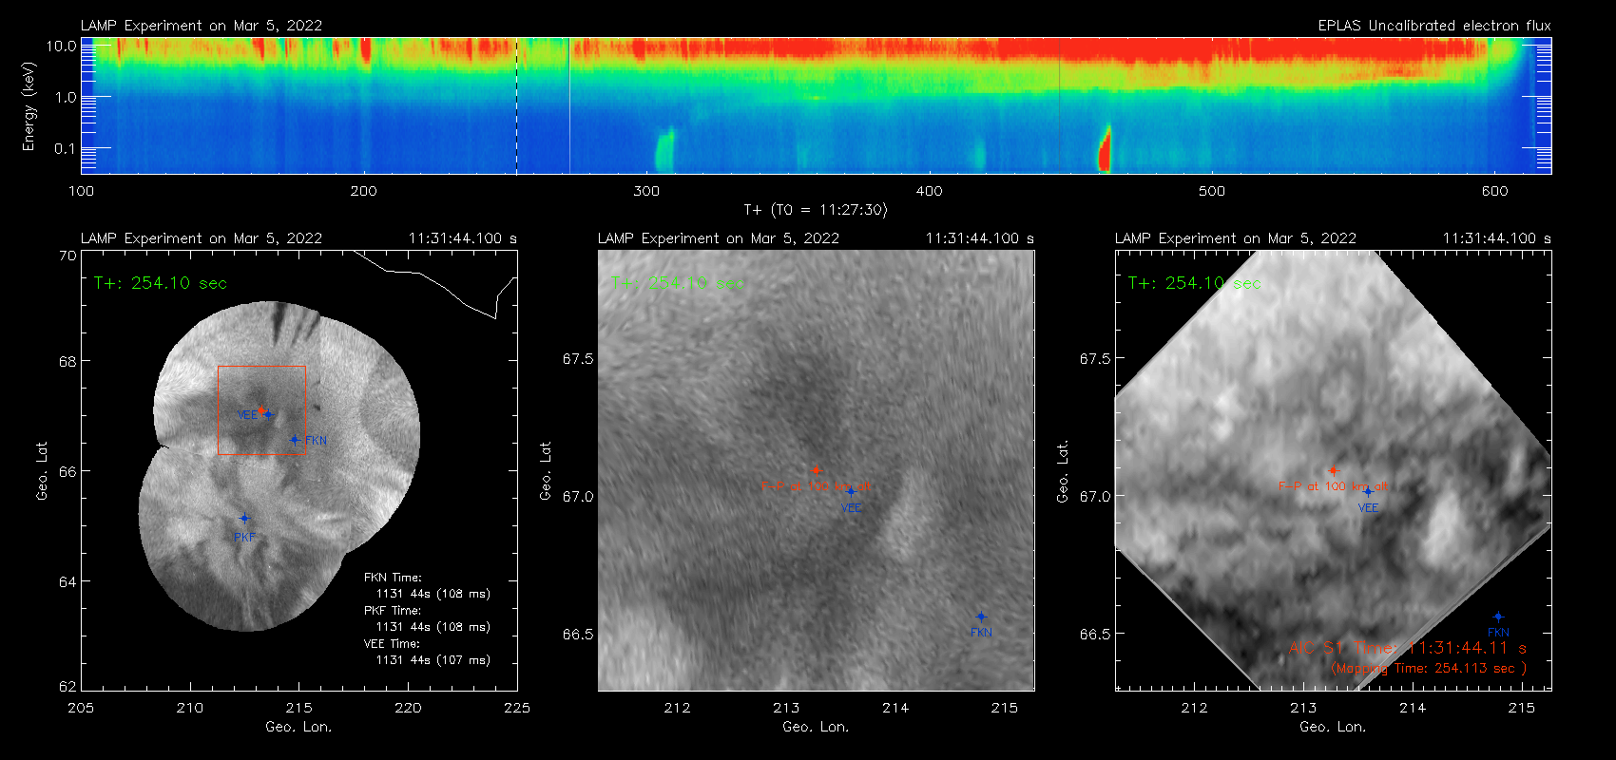Click the '1131 44s (107 ms)' value
The image size is (1616, 760).
point(433,660)
